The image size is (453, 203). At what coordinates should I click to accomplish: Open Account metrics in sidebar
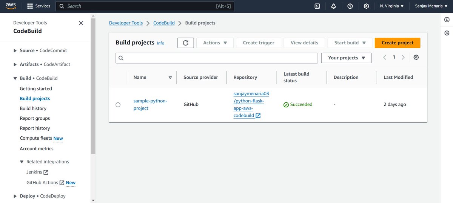37,148
